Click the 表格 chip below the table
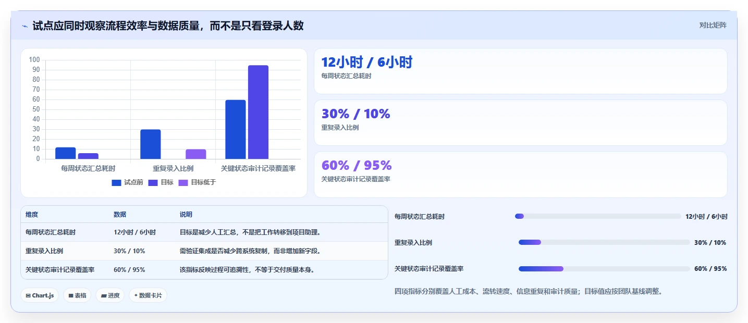 [x=77, y=295]
